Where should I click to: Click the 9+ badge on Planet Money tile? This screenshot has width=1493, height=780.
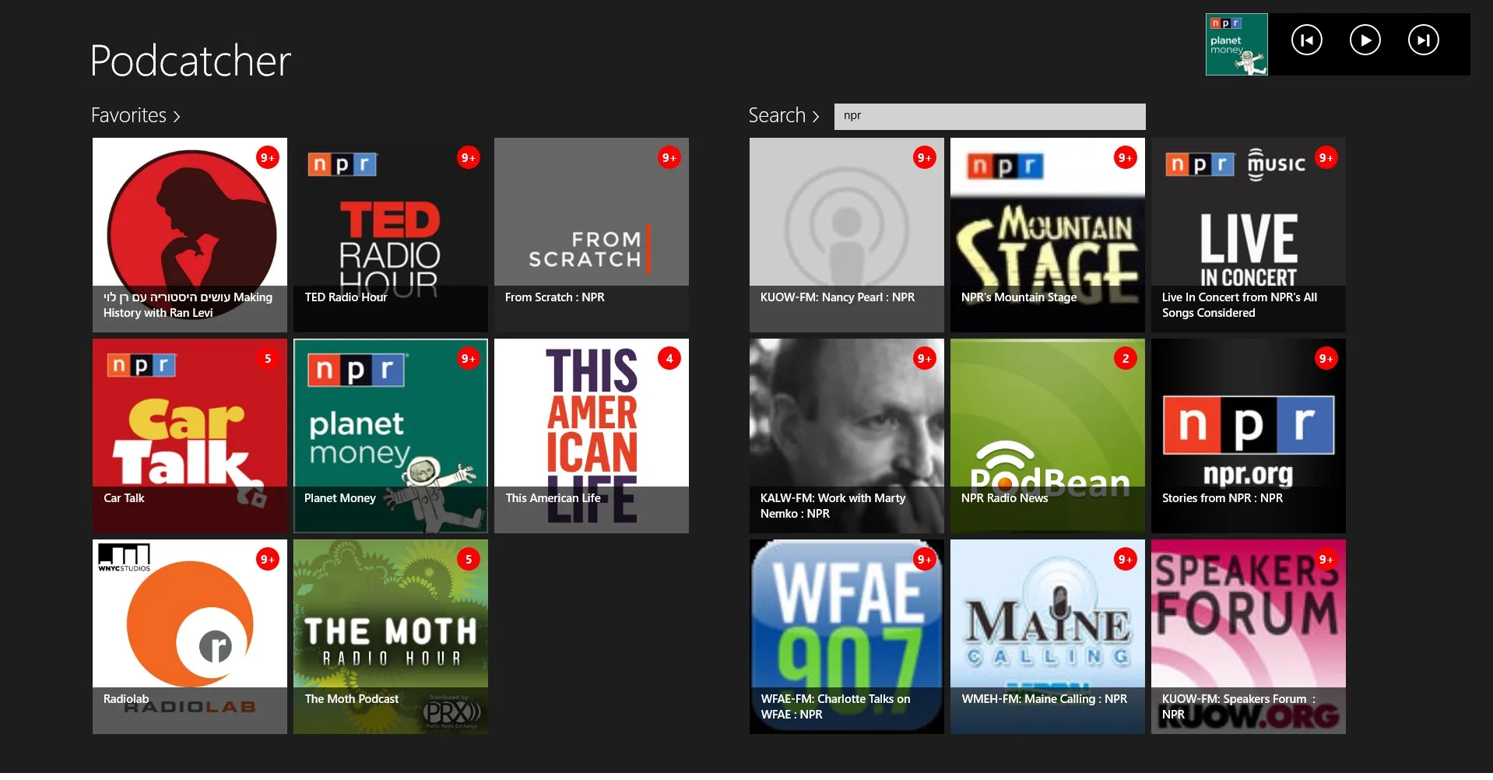469,359
